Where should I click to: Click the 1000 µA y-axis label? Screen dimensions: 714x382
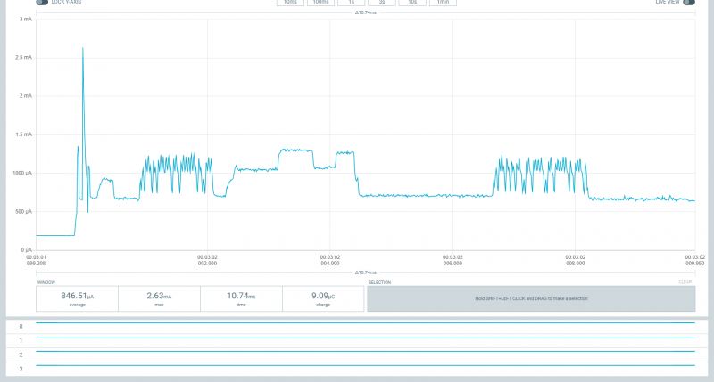click(22, 173)
